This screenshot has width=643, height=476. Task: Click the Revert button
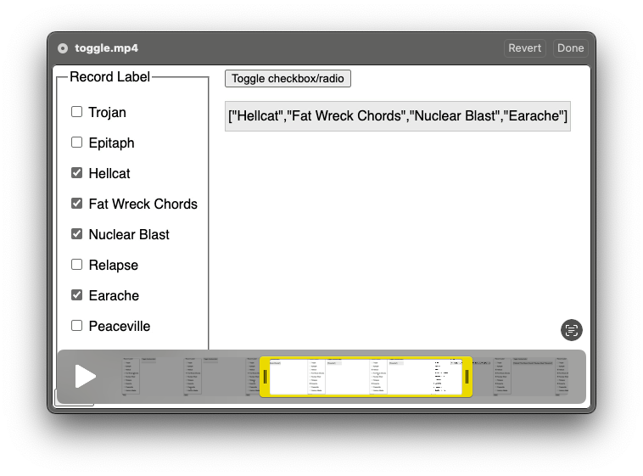coord(524,48)
